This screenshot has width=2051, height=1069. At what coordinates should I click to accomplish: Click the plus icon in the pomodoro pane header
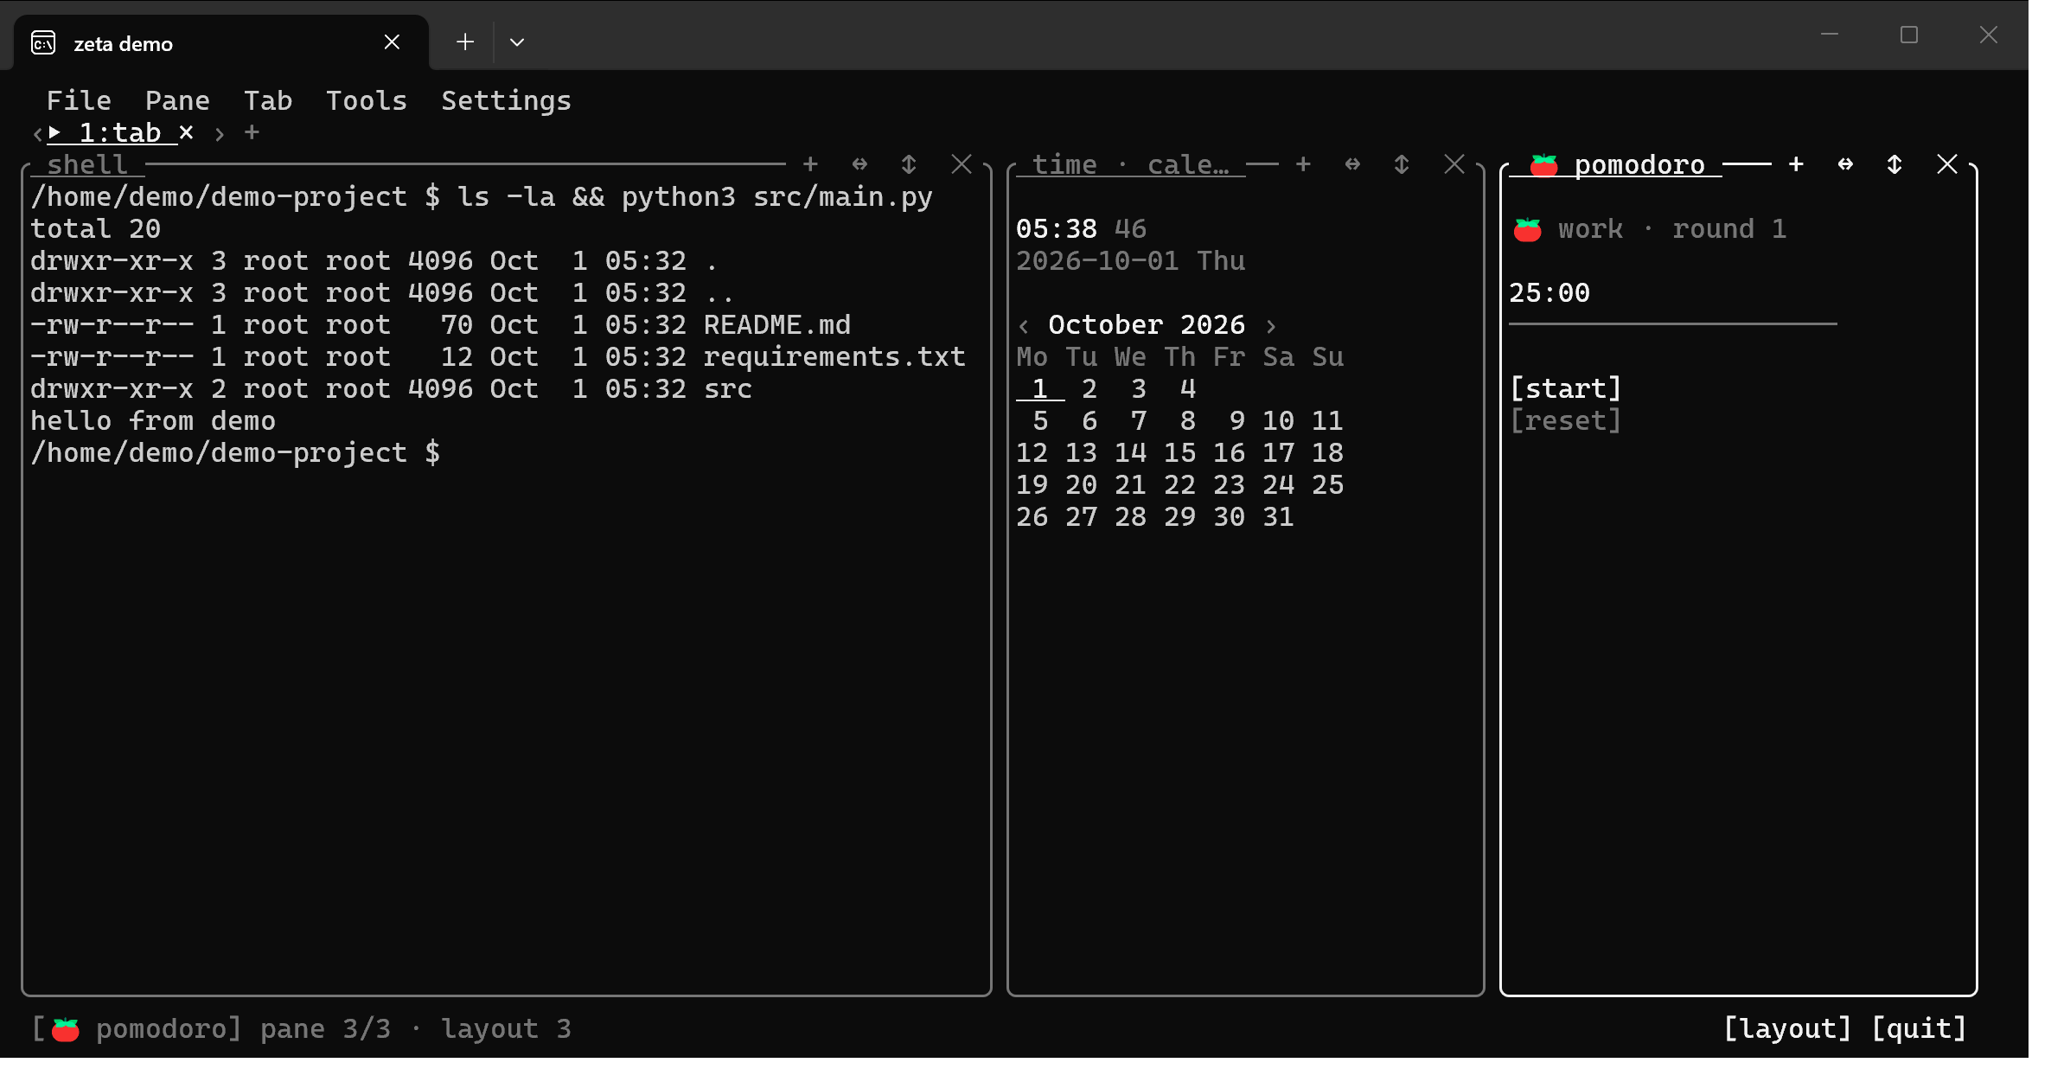tap(1796, 164)
